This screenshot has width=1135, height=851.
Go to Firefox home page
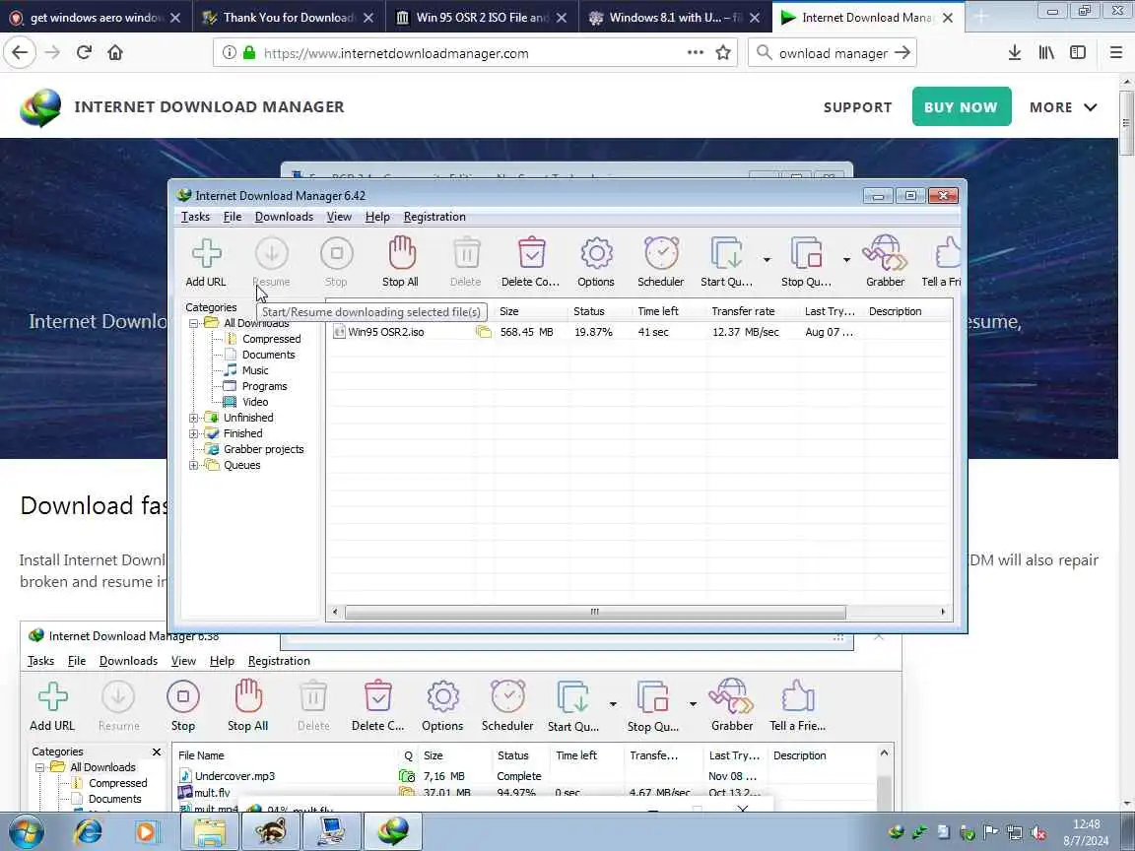click(x=115, y=52)
